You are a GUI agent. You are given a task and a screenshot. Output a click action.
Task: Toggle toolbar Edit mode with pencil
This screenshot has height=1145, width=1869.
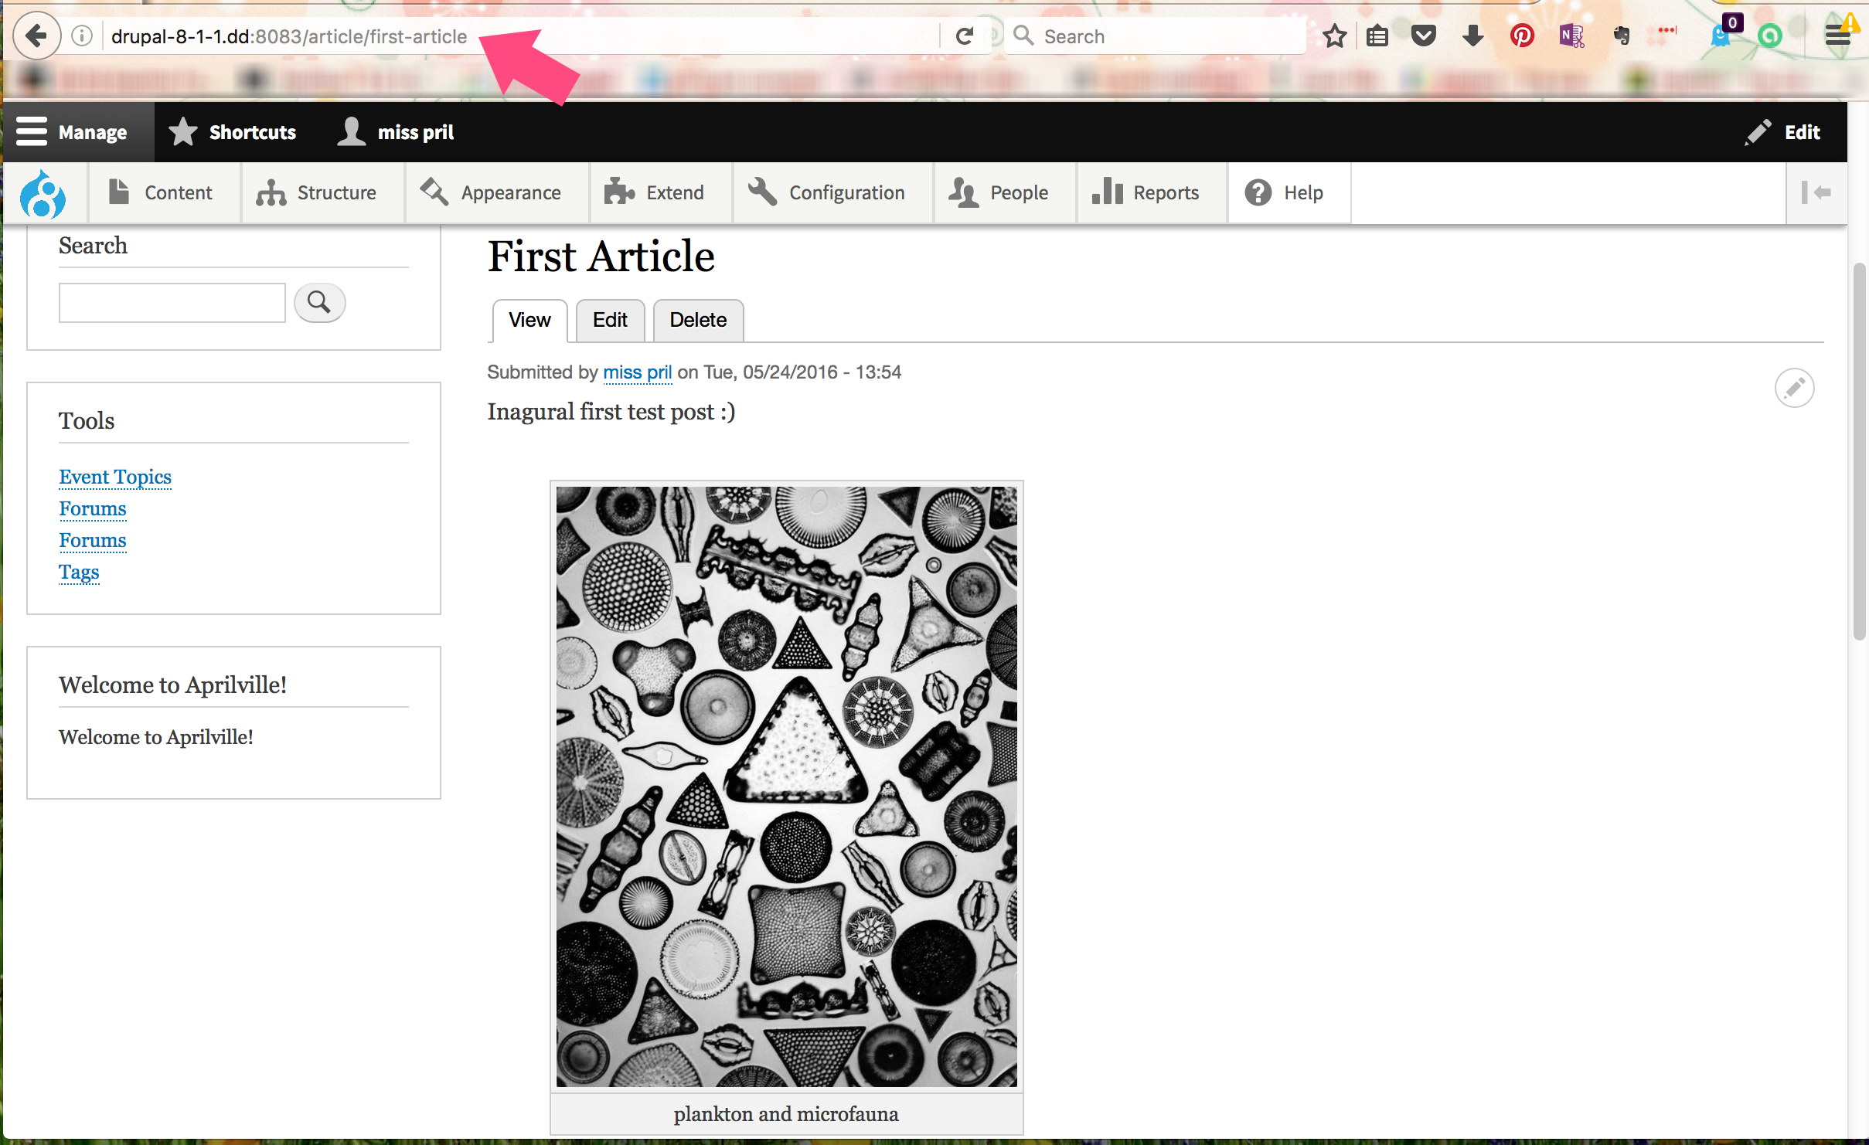point(1783,132)
